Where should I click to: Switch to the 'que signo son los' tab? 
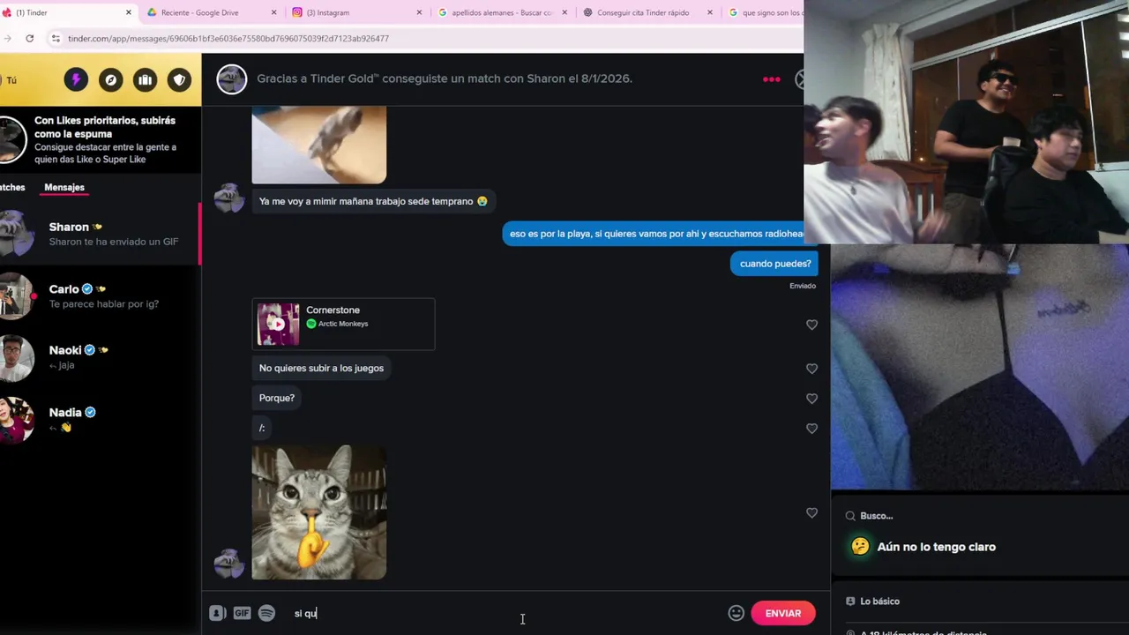tap(764, 12)
